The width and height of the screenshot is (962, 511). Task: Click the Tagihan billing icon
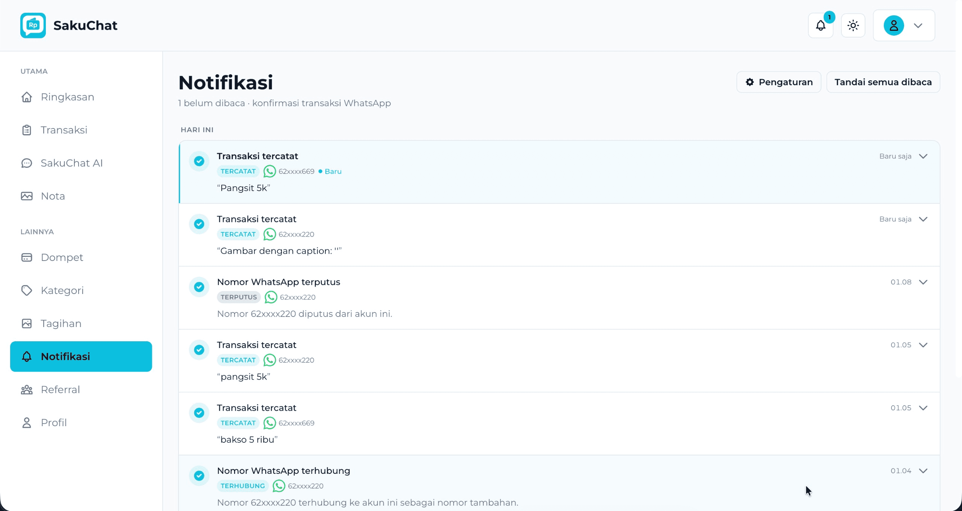27,324
